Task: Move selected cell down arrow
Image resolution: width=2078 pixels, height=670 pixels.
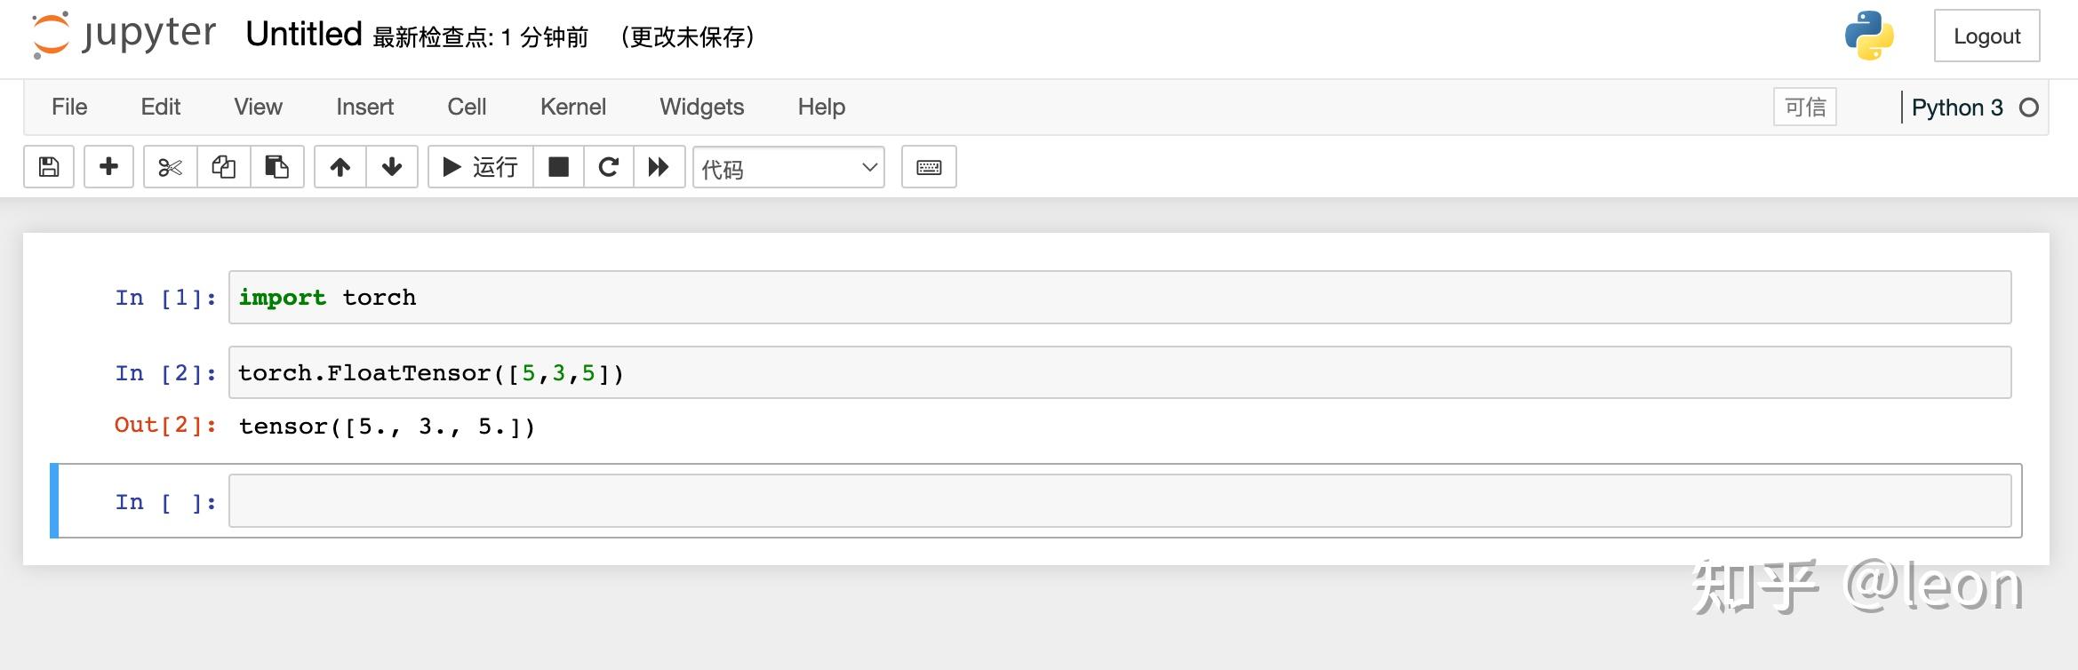Action: (x=392, y=167)
